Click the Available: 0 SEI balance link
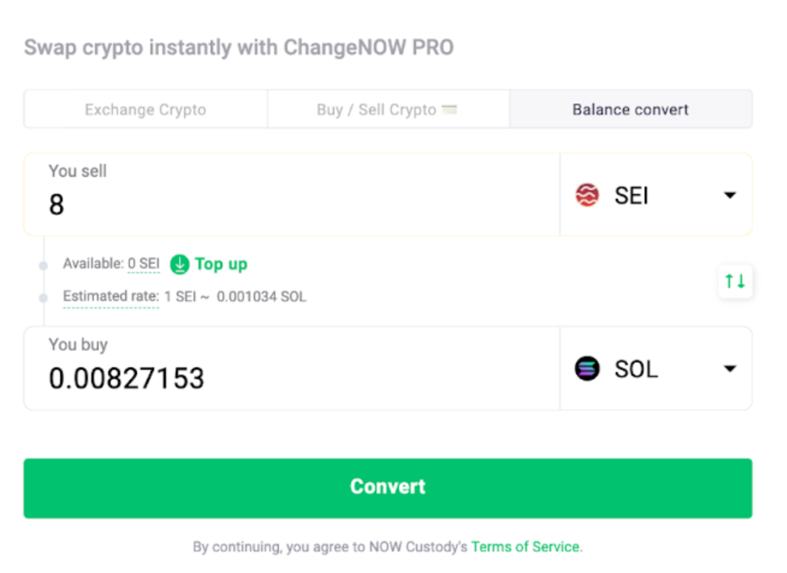The width and height of the screenshot is (787, 573). click(143, 263)
